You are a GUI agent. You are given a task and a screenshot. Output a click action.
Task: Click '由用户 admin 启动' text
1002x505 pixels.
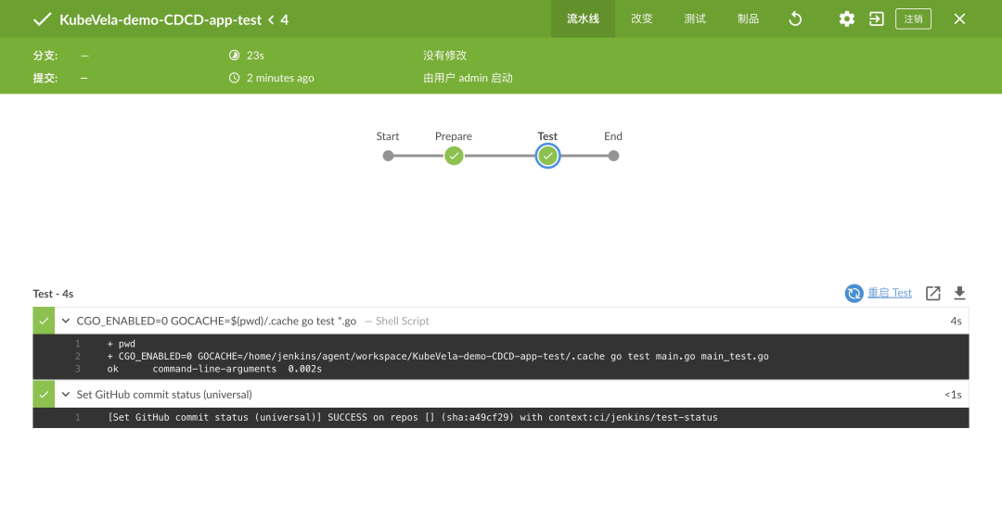coord(468,78)
